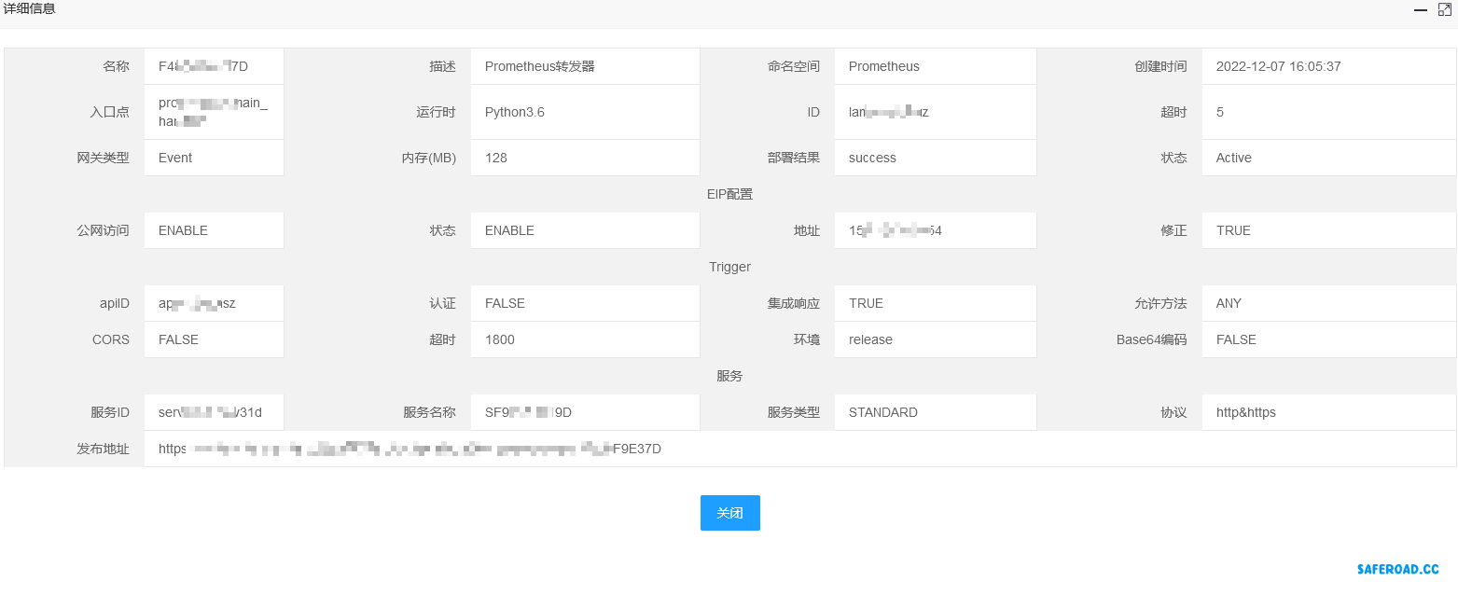Click the 修正 field label
Screen dimensions: 1458x595
tap(1174, 230)
